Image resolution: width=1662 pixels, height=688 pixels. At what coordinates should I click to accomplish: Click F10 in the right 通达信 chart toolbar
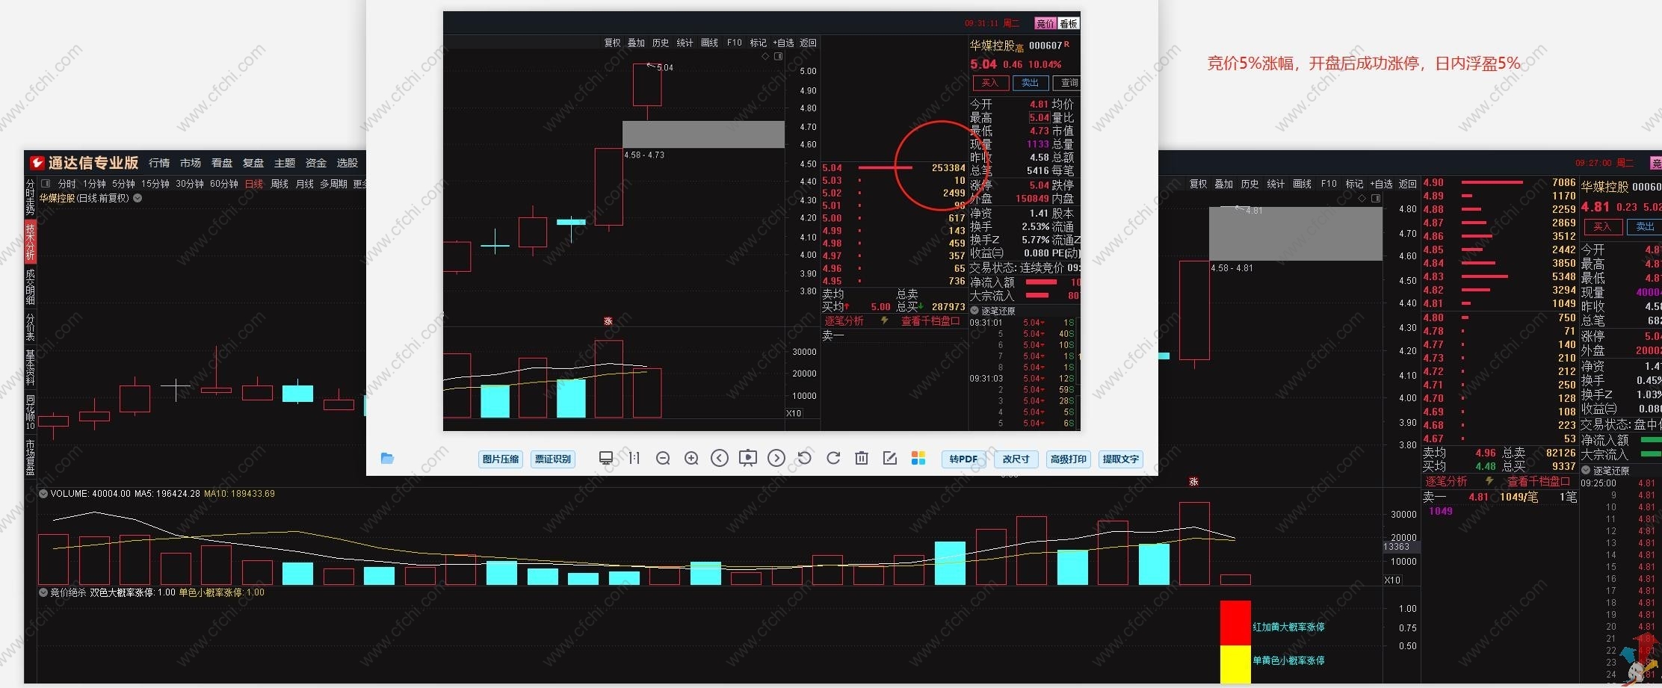(1329, 184)
